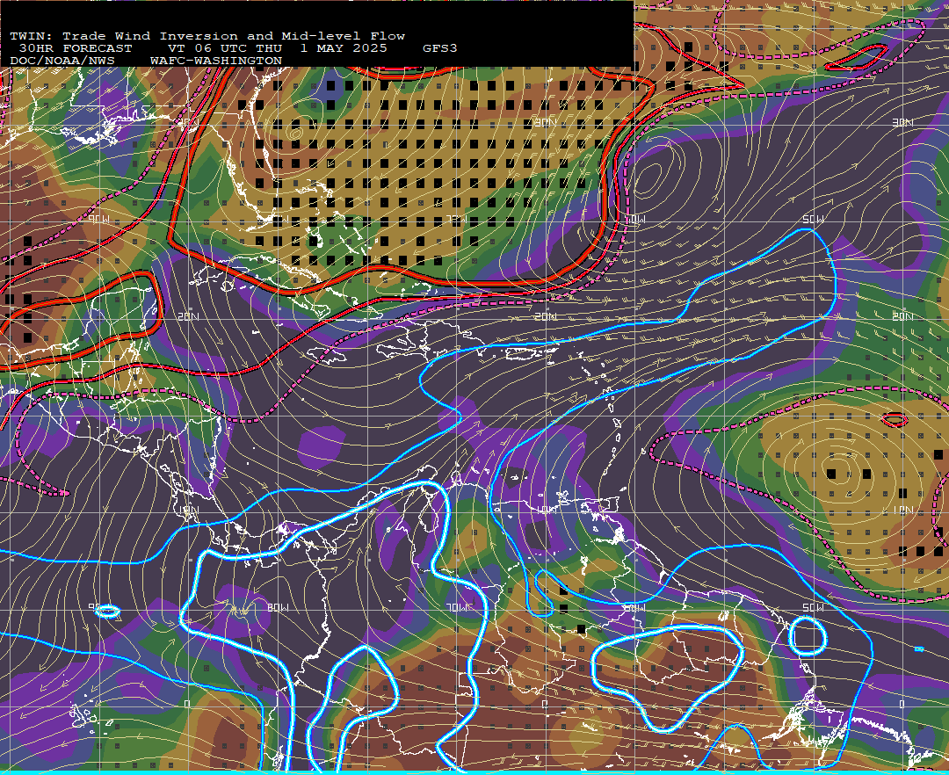
Task: Click the "TWIN: Trade Wind Inversion and Mid-level Flow" title
Action: [x=207, y=36]
